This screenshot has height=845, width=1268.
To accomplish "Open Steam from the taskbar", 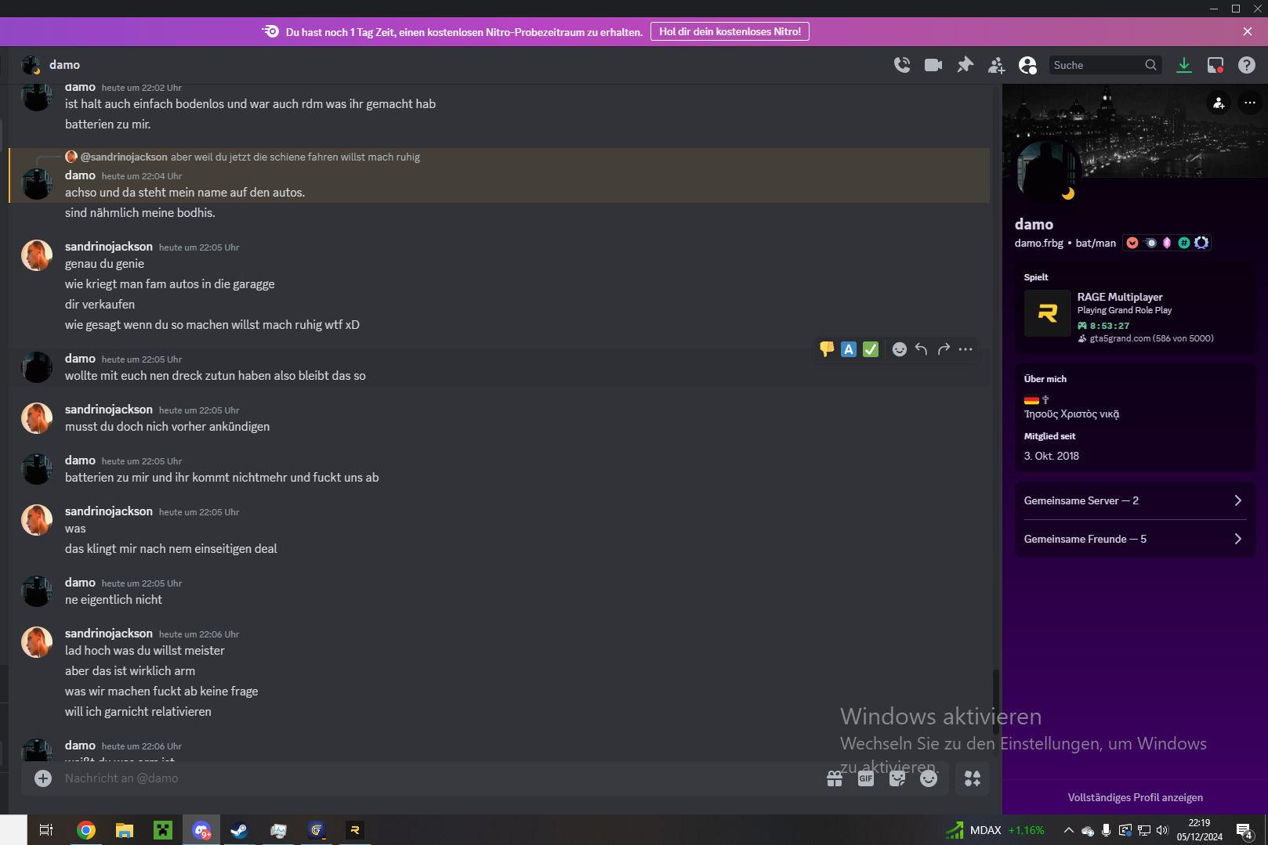I will [239, 830].
